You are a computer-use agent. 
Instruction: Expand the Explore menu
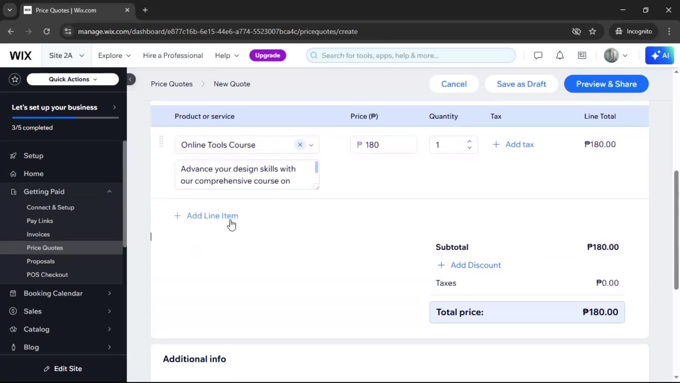tap(114, 55)
